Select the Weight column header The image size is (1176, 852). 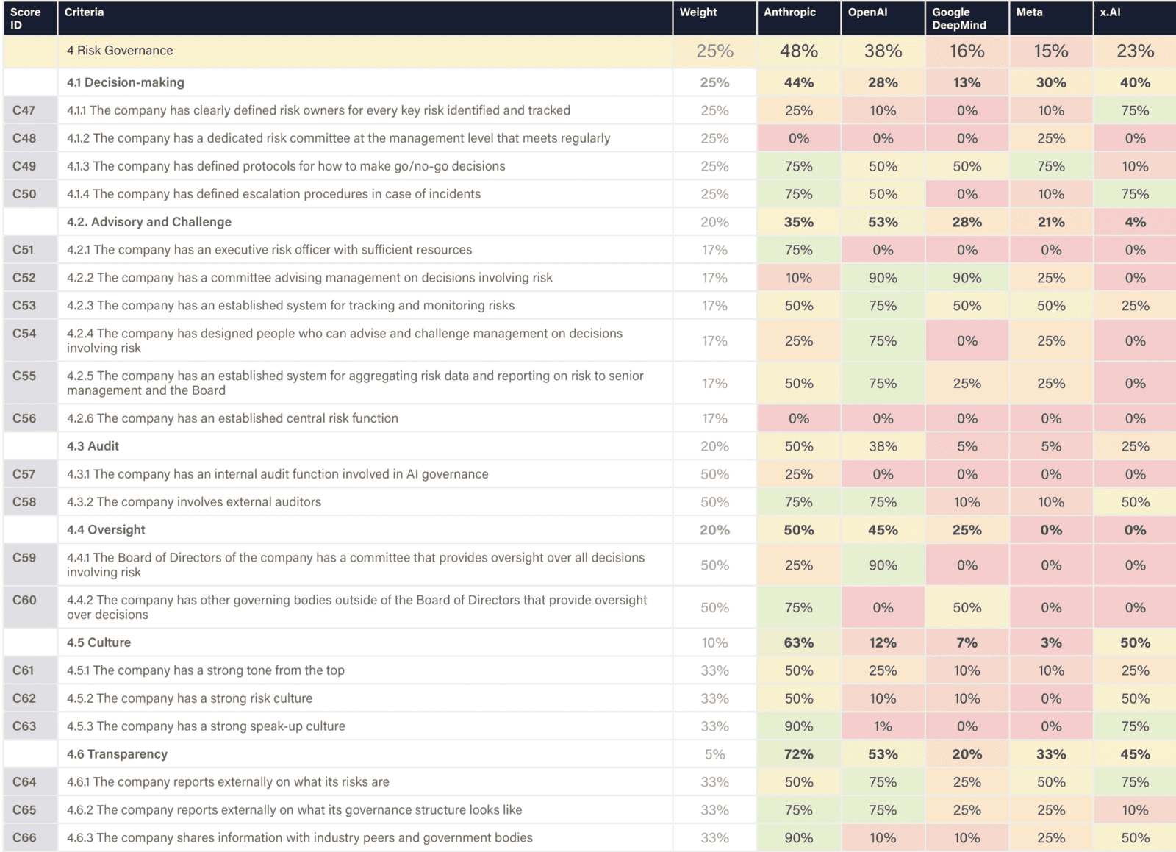pos(714,18)
